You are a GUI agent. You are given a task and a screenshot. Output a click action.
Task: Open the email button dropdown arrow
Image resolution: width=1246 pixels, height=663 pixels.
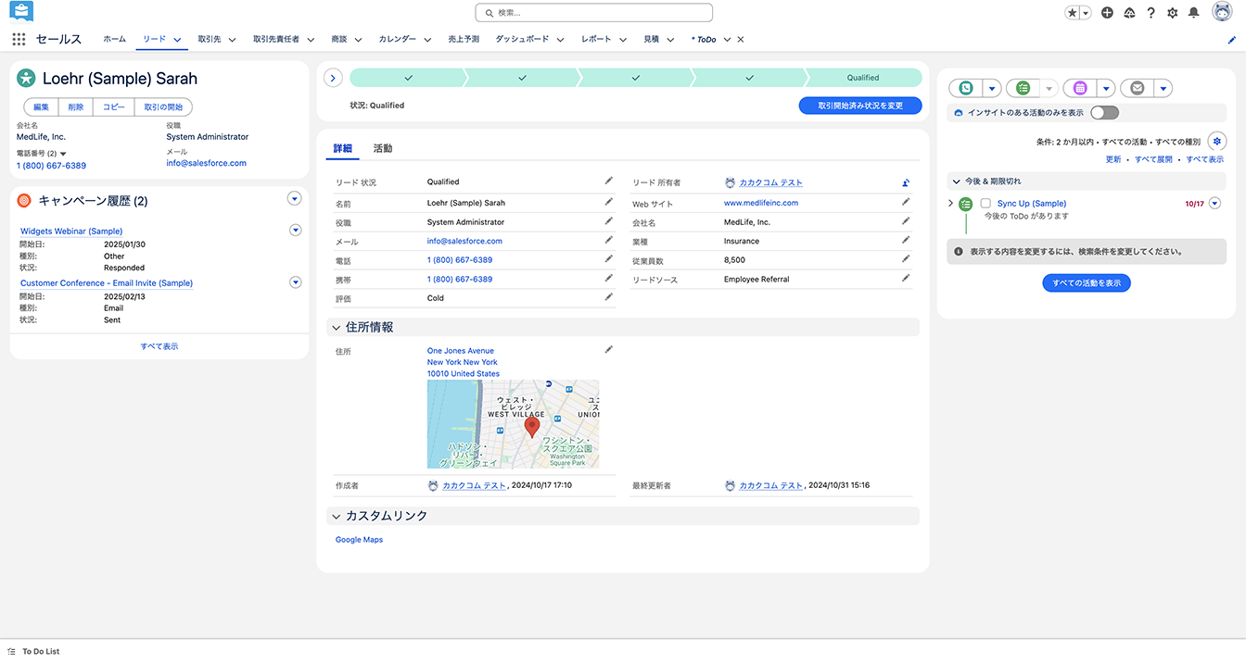pyautogui.click(x=1163, y=88)
